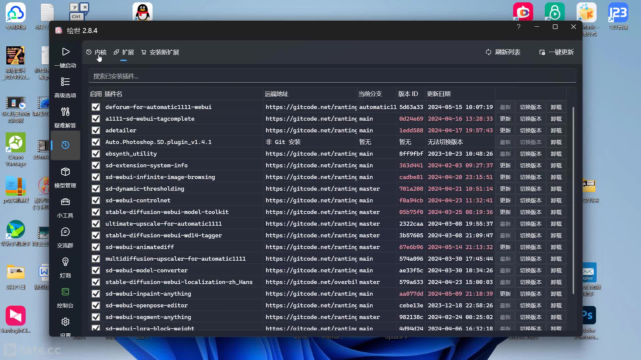Switch to the 内核 tab
The image size is (641, 360).
pos(96,52)
